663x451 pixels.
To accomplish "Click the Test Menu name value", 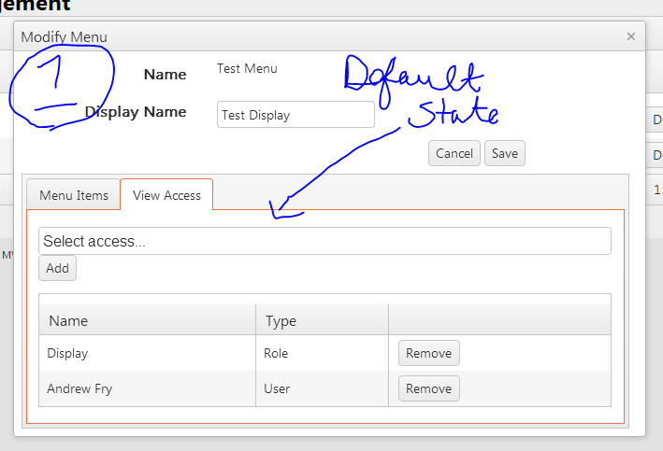I will click(248, 68).
